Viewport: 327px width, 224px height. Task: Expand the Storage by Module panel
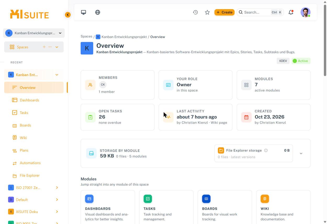coord(301,153)
